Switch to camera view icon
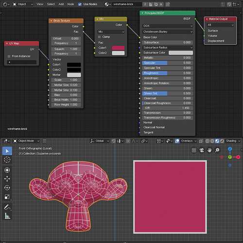 pyautogui.click(x=202, y=150)
